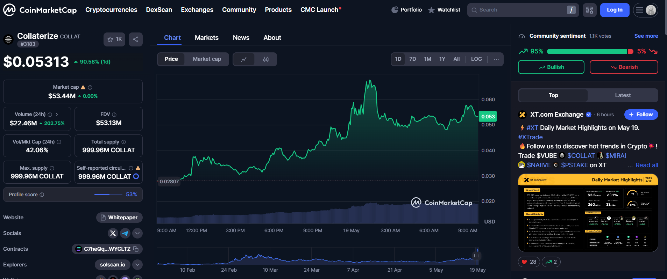Show Market cap info tooltip icon
The height and width of the screenshot is (279, 667).
coord(90,87)
